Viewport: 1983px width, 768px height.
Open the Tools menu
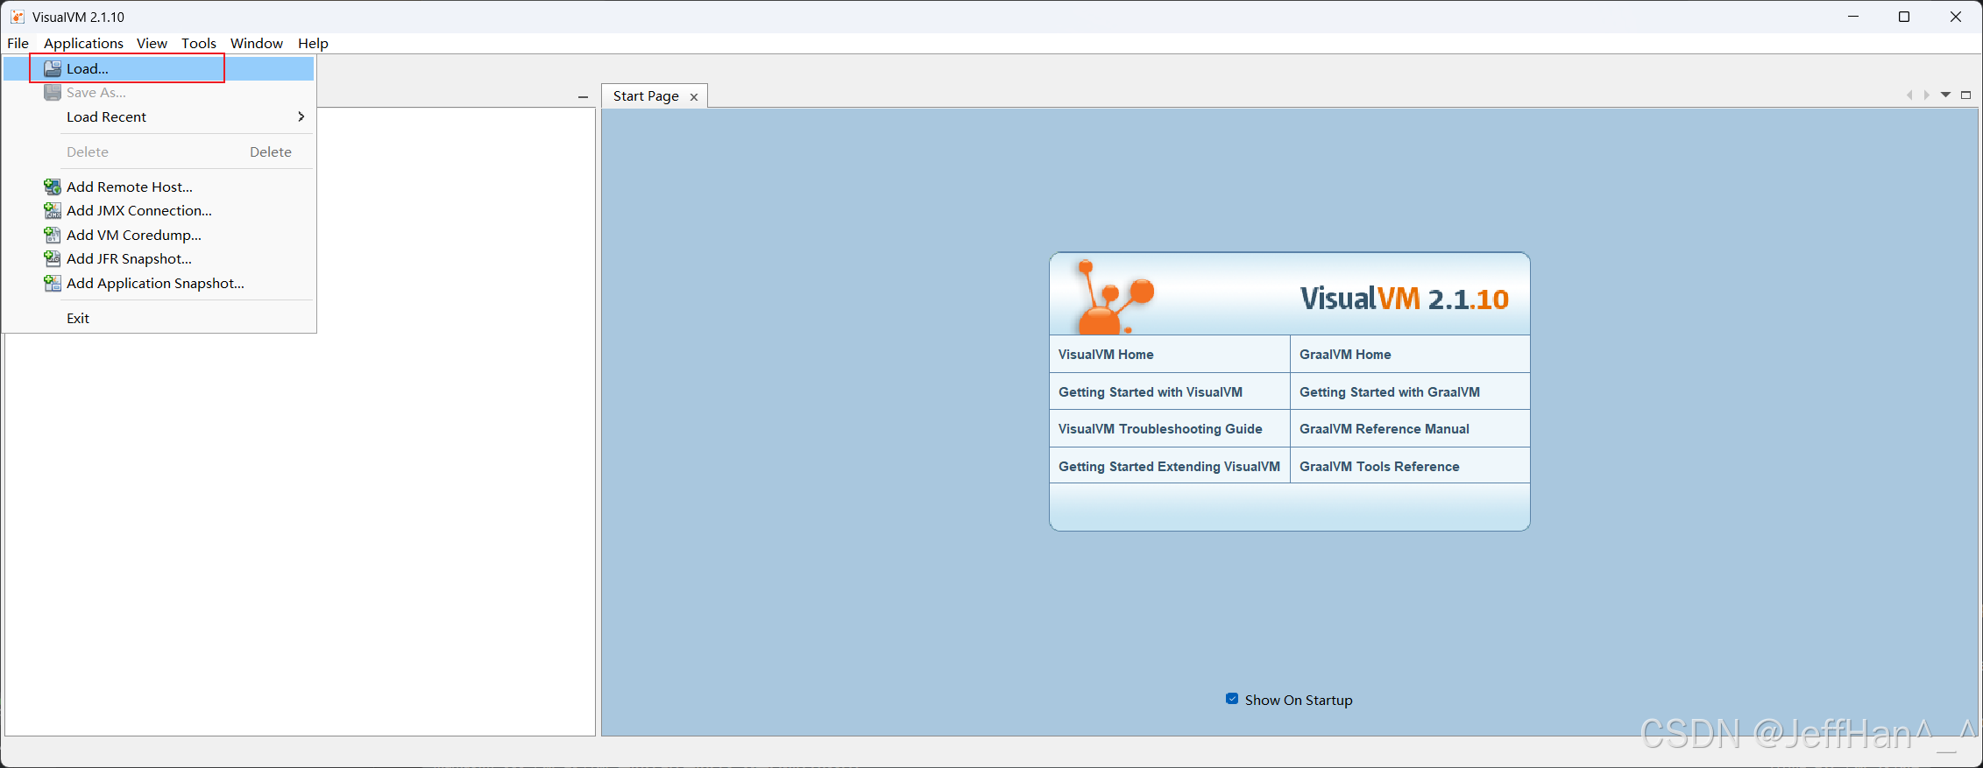click(x=199, y=43)
